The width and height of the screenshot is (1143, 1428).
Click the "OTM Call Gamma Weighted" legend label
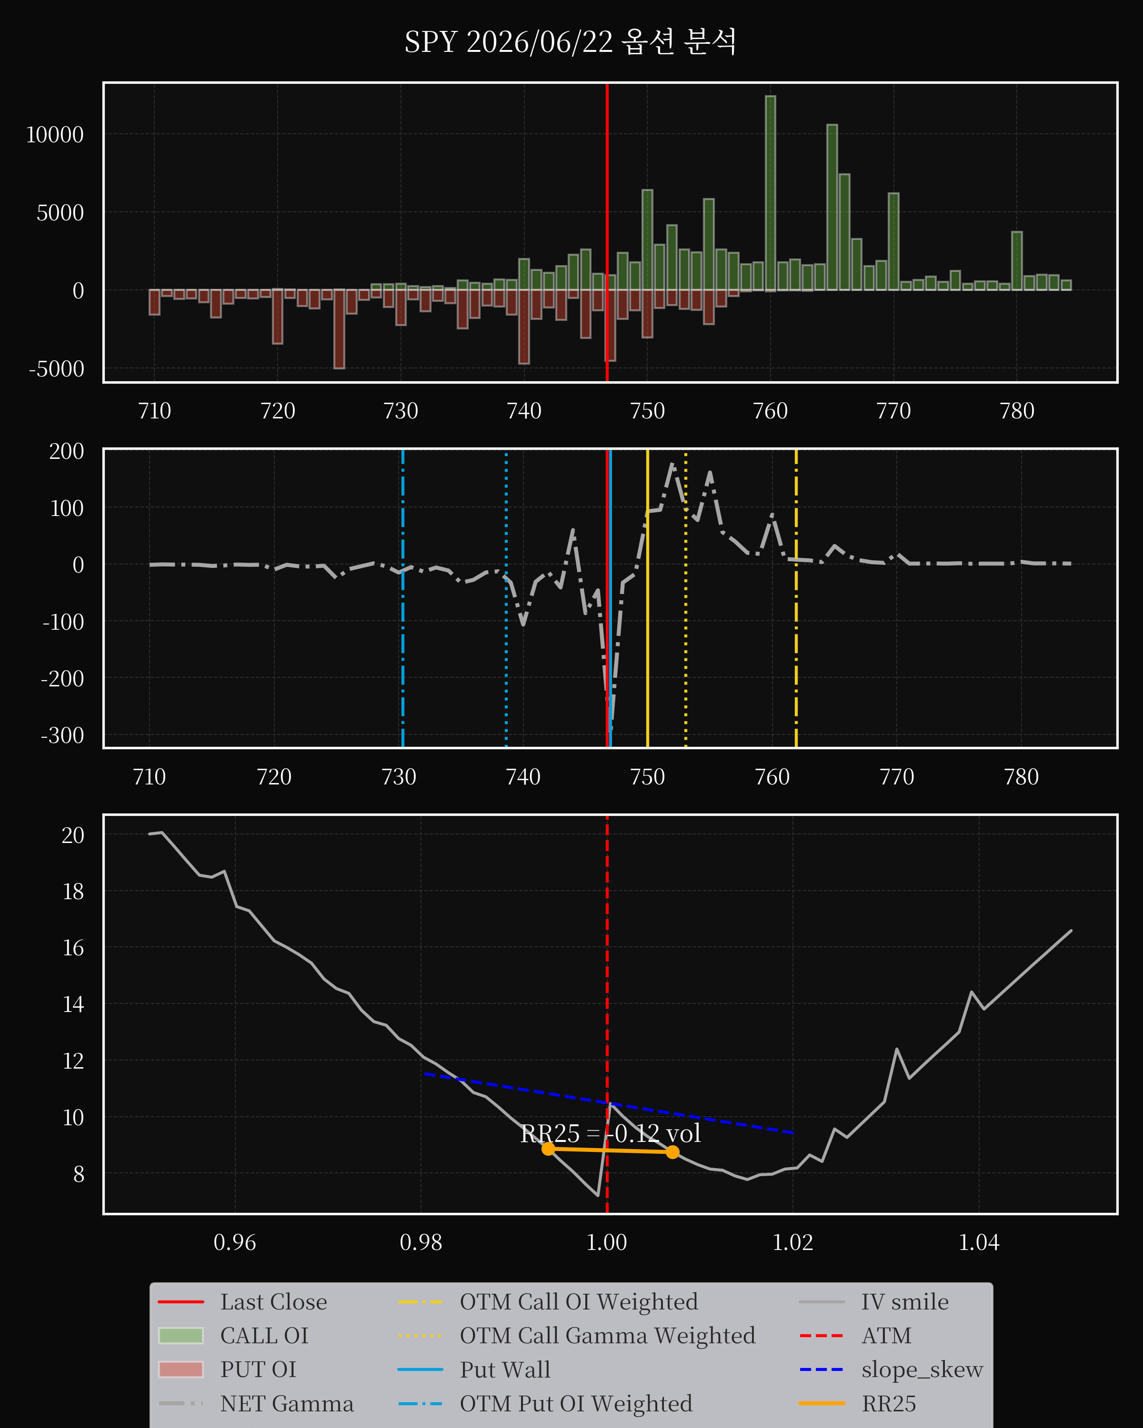coord(608,1336)
